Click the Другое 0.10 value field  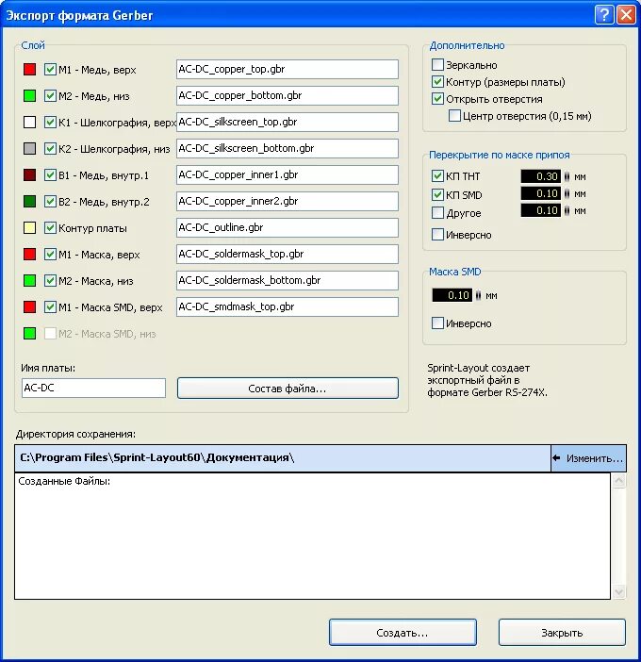pos(540,210)
